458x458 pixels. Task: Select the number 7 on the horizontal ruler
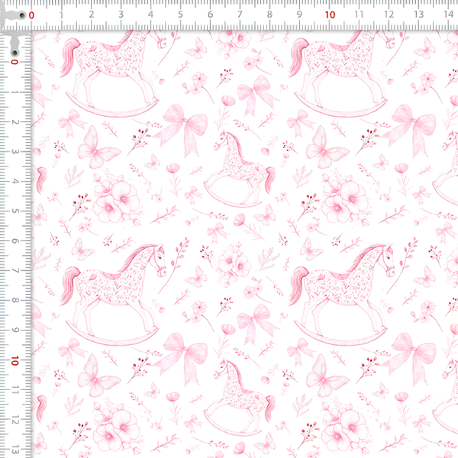click(240, 15)
